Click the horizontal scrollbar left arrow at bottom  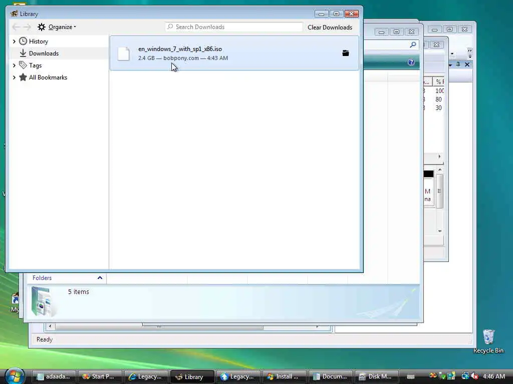click(50, 326)
